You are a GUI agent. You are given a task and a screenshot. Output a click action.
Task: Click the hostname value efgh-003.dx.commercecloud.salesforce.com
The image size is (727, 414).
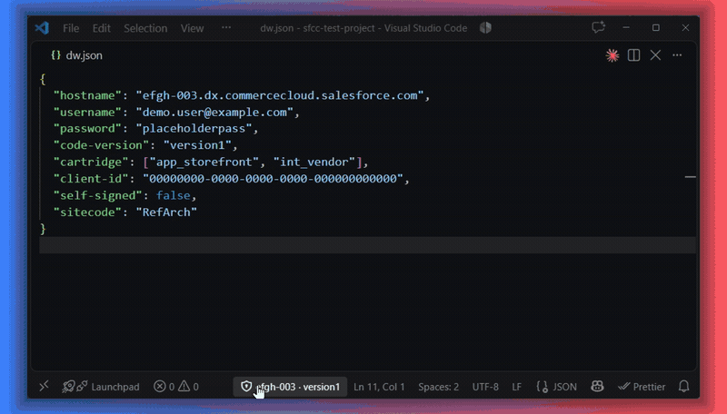(280, 95)
